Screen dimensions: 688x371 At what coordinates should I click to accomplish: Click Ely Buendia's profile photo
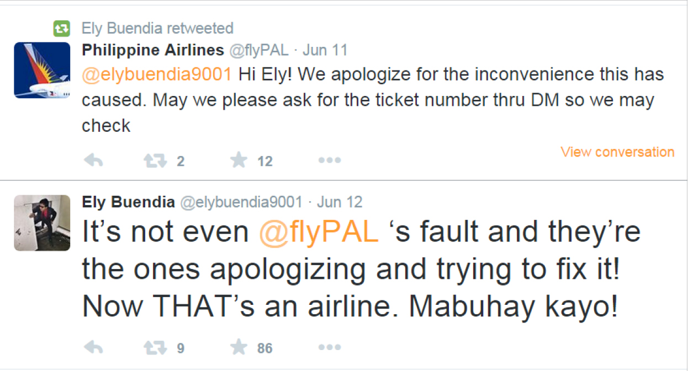click(42, 223)
